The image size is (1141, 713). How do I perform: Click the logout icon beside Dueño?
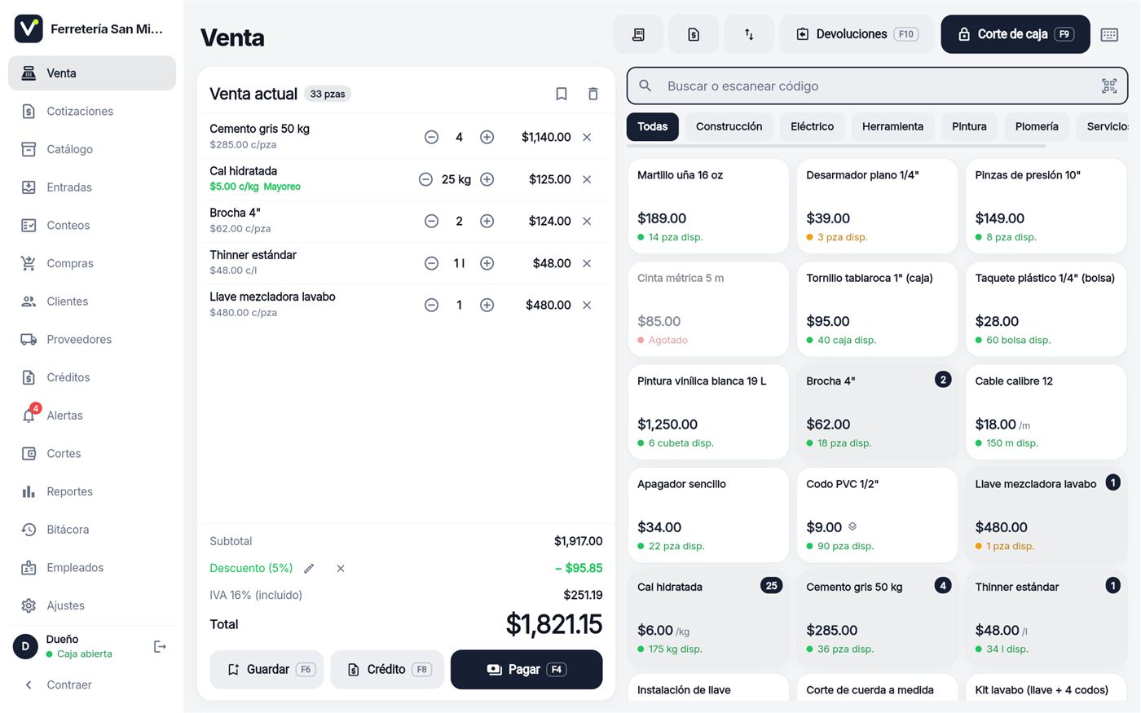160,646
